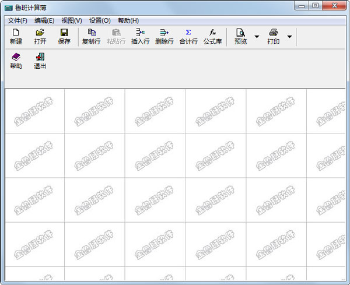Open the 设置(O) menu
This screenshot has width=350, height=285.
100,21
